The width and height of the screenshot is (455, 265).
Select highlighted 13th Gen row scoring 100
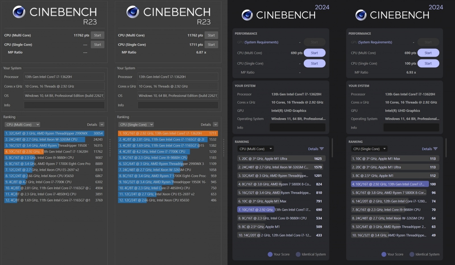point(395,184)
